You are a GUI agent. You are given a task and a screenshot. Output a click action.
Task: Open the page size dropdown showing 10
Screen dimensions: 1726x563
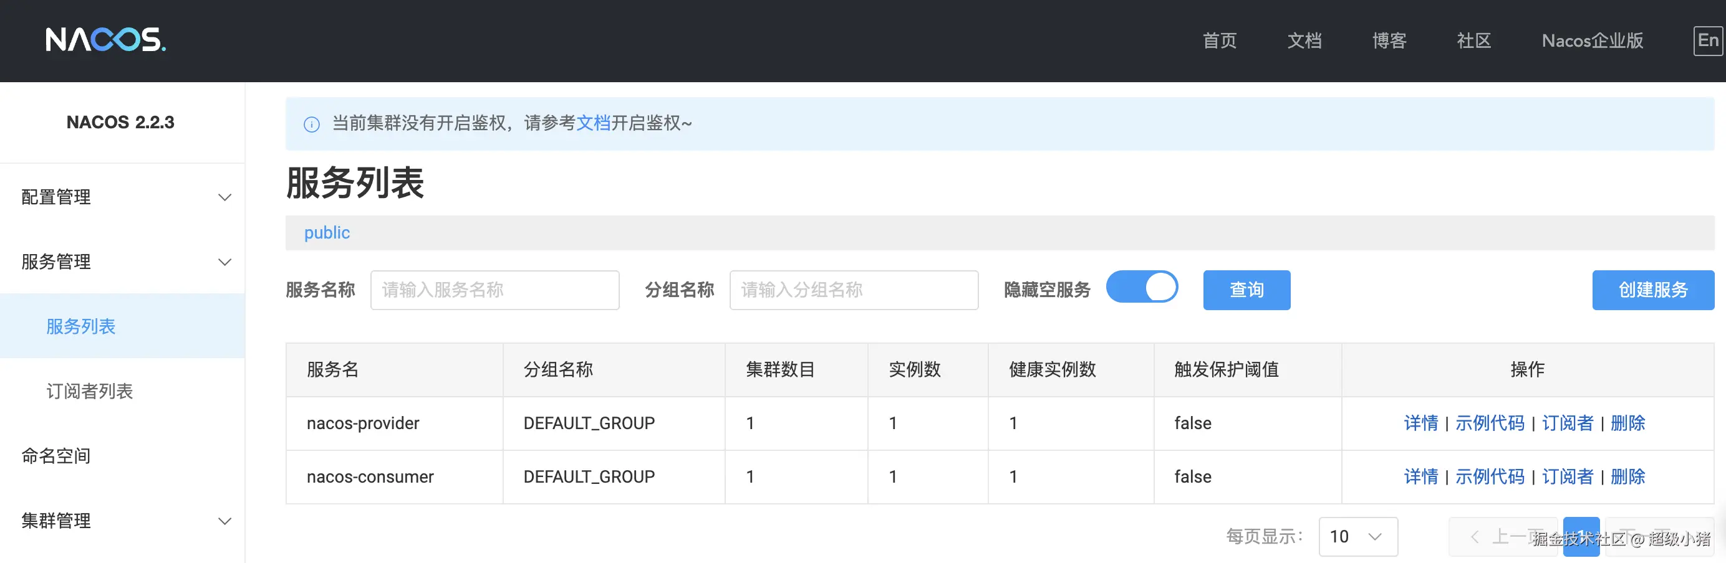[1357, 536]
